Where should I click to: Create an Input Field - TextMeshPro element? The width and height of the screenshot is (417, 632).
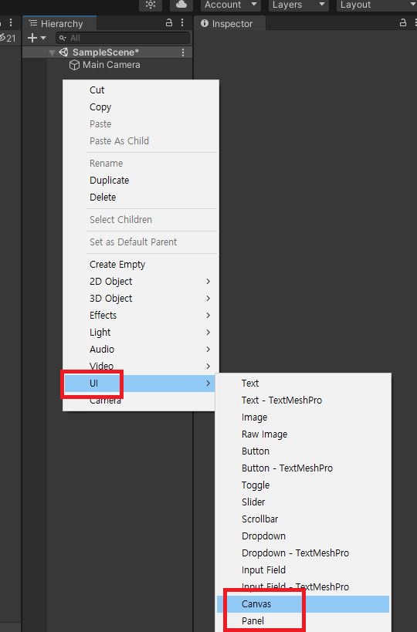[303, 586]
